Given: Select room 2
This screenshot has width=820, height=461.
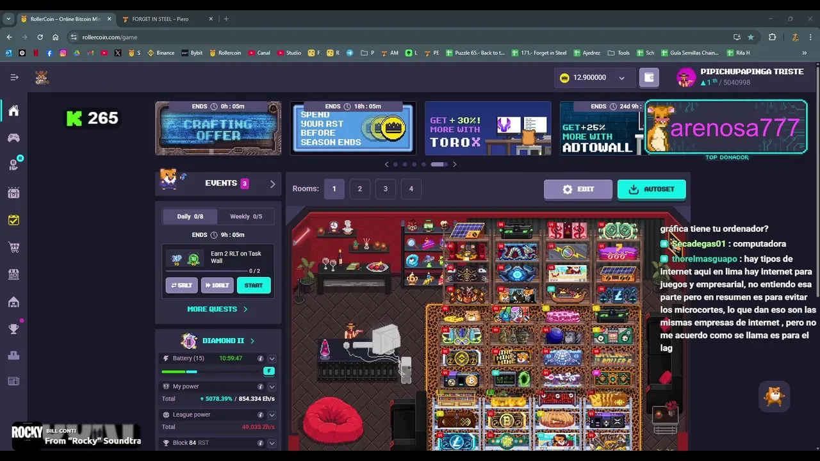Looking at the screenshot, I should pos(359,189).
